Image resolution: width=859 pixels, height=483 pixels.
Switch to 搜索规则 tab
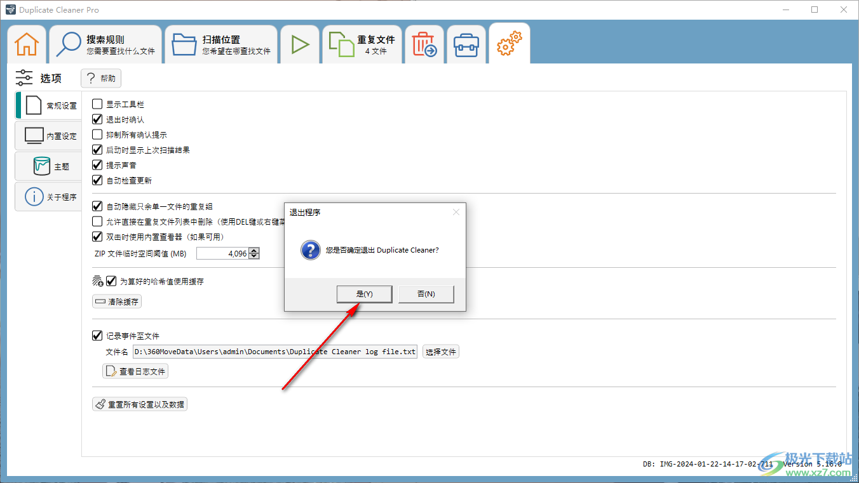coord(105,44)
